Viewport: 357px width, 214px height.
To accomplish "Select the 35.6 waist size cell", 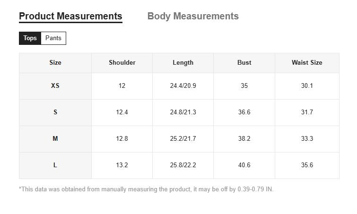I will coord(307,165).
